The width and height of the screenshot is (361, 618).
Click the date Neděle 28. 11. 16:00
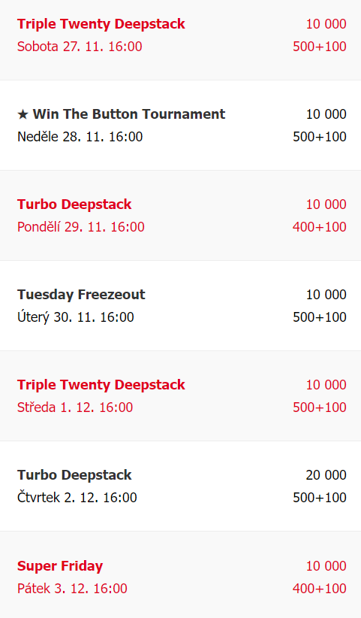pyautogui.click(x=80, y=137)
